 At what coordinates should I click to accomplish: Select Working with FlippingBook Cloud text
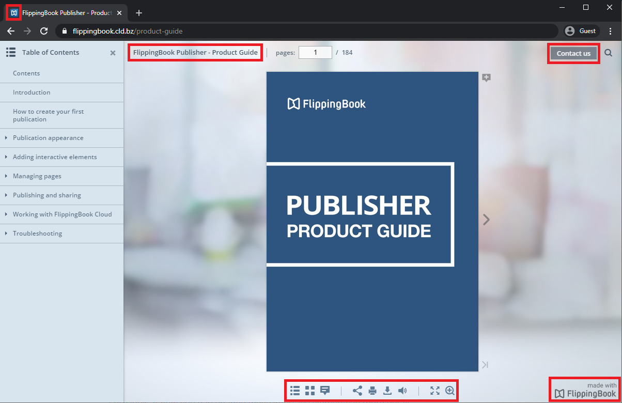click(x=63, y=214)
